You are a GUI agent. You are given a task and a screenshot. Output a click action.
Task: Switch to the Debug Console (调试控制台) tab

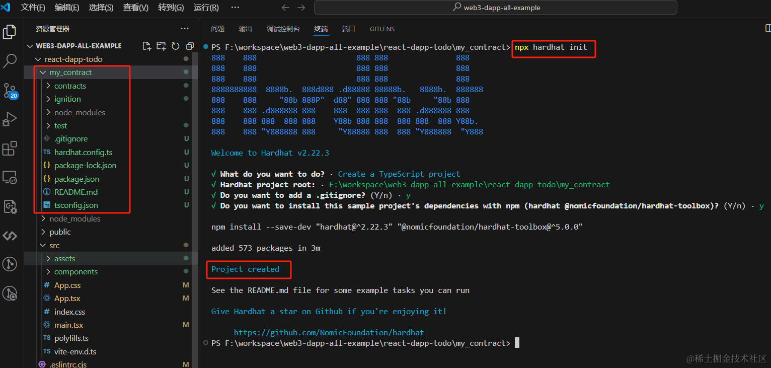tap(283, 29)
